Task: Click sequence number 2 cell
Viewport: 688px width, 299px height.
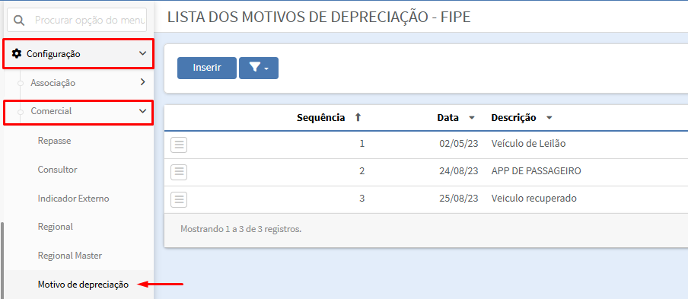Action: (x=362, y=171)
